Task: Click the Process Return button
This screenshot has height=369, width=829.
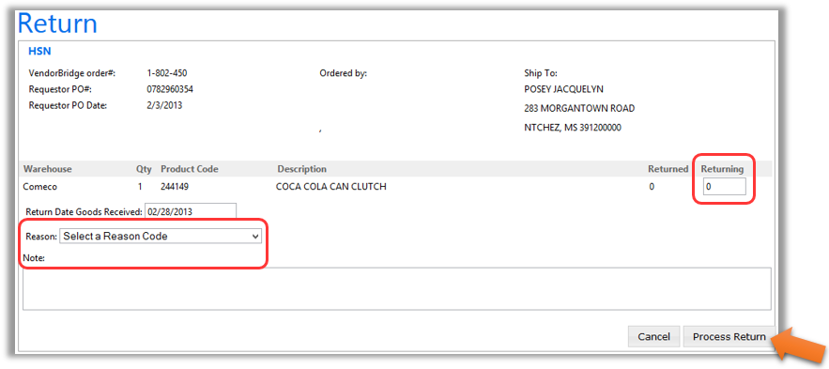Action: pos(729,337)
